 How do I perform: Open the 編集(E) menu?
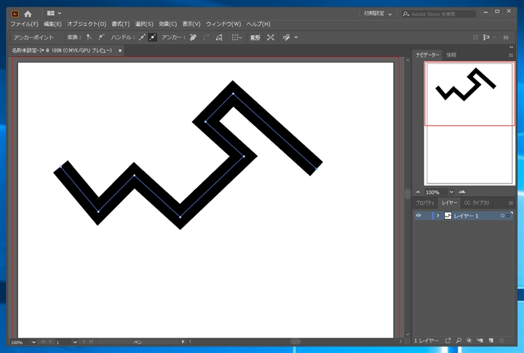[52, 24]
